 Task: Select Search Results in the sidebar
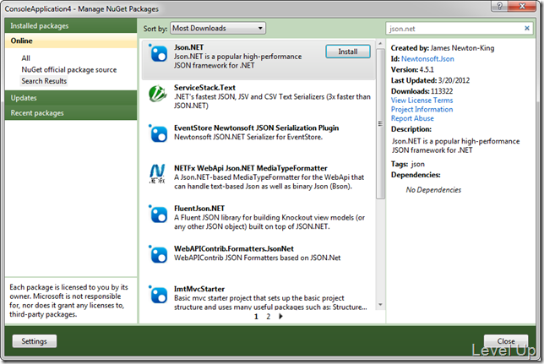(44, 81)
